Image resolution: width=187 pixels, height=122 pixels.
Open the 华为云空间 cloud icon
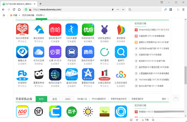click(39, 52)
